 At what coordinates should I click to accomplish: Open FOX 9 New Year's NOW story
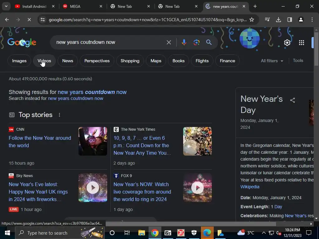pos(142,192)
